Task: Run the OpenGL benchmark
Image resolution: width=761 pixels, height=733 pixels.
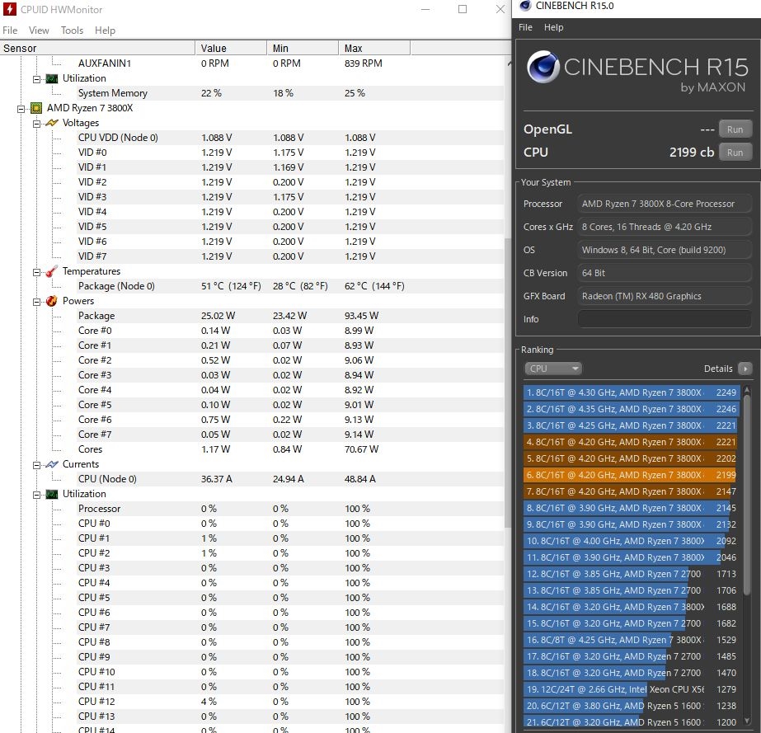Action: tap(735, 129)
